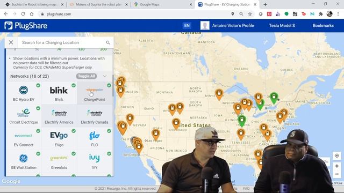Open Antoine Victor's Profile

(x=233, y=26)
